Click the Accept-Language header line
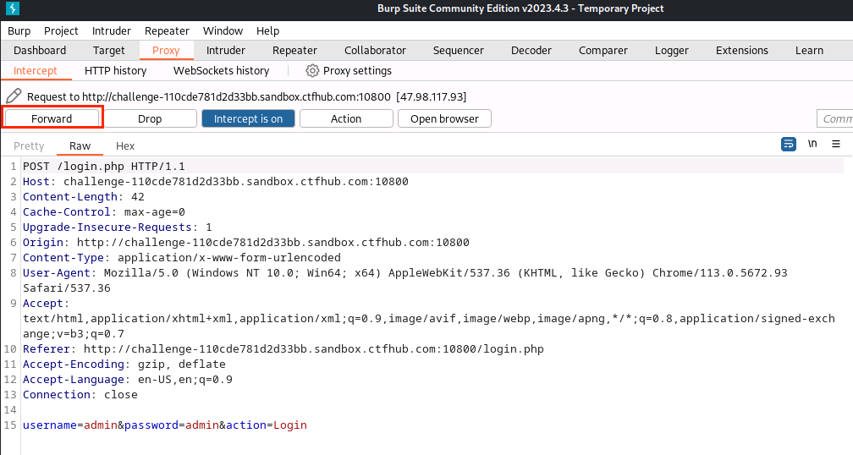The height and width of the screenshot is (455, 853). point(128,380)
